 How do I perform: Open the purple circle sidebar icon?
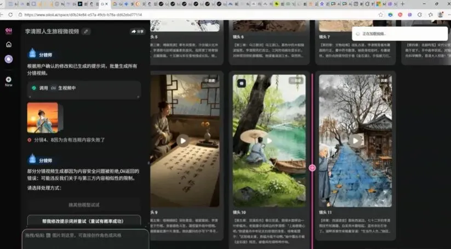coord(9,59)
